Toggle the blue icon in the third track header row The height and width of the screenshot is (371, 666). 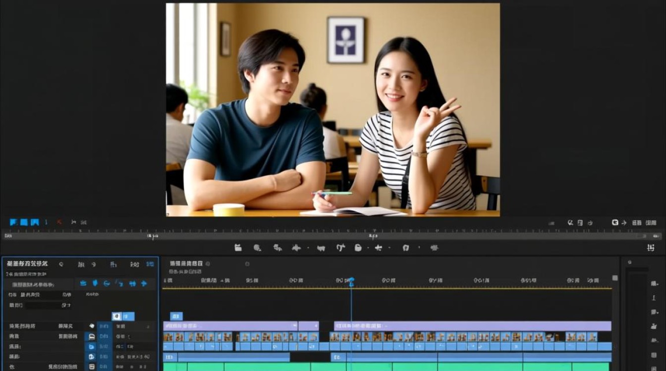[x=91, y=347]
